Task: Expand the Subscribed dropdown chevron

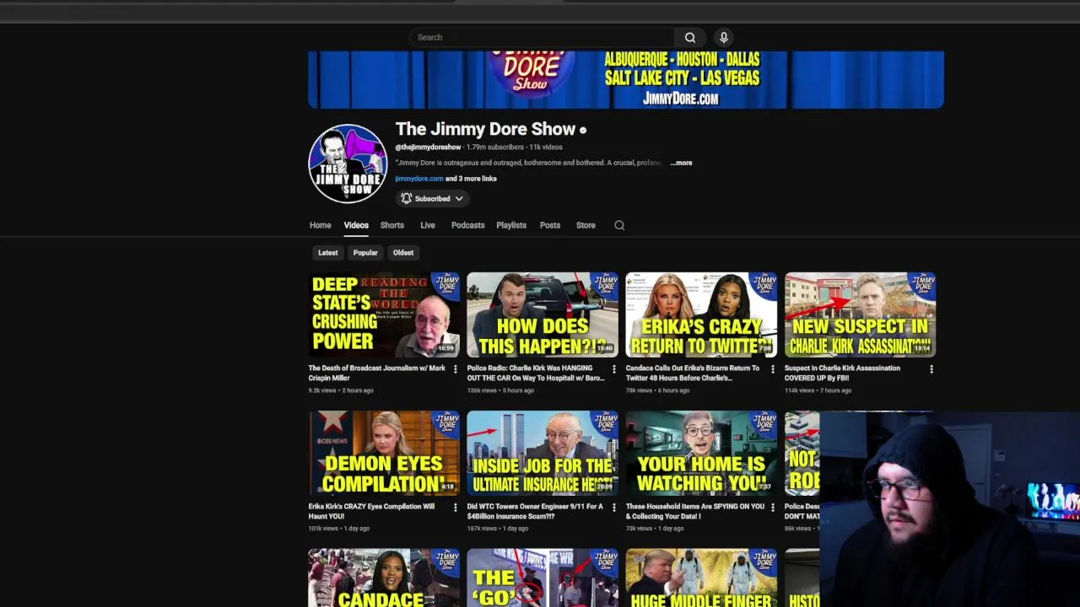Action: coord(459,199)
